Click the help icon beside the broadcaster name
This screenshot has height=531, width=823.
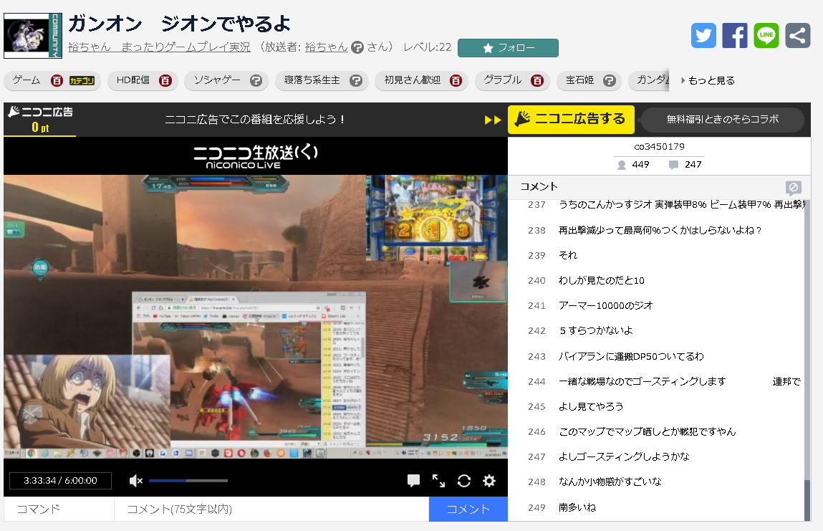point(357,47)
